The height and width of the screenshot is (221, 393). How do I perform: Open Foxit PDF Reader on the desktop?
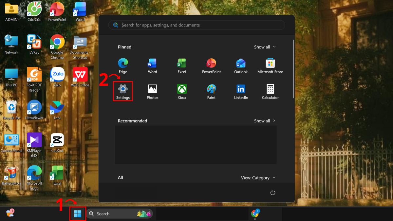(34, 75)
